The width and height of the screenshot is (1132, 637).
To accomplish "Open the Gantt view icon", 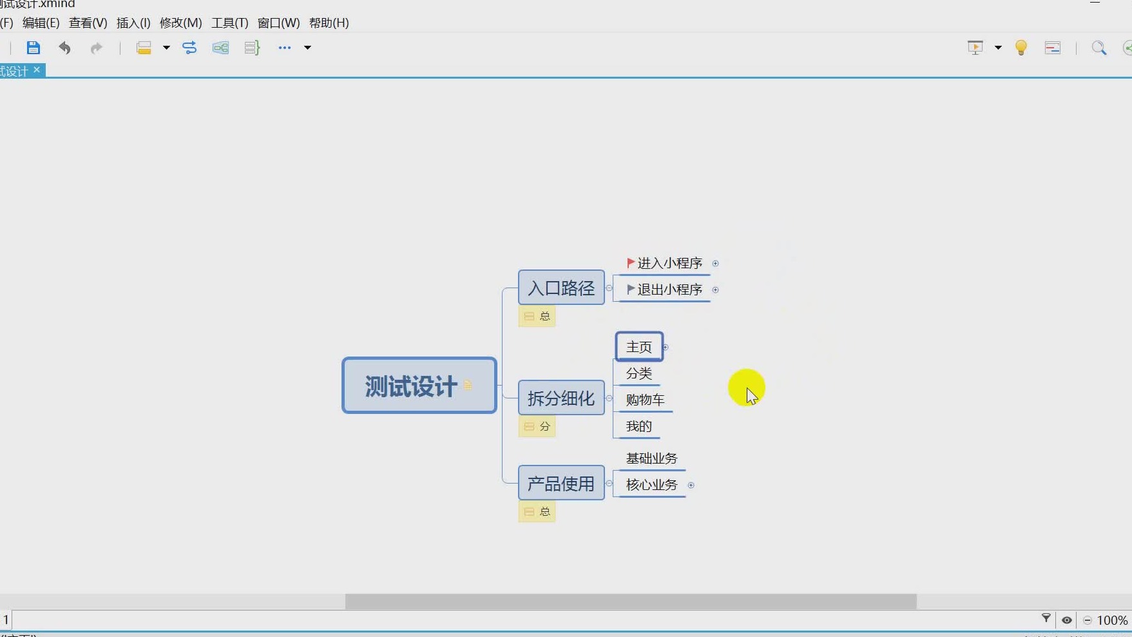I will (1052, 47).
